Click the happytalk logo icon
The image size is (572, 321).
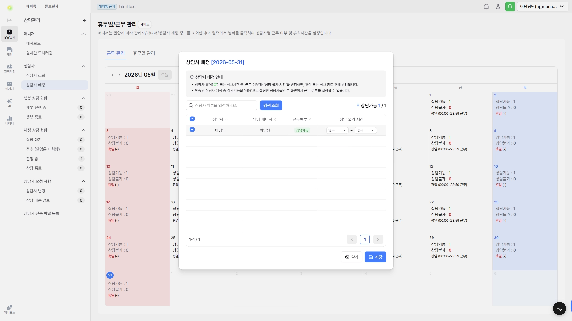point(10,8)
